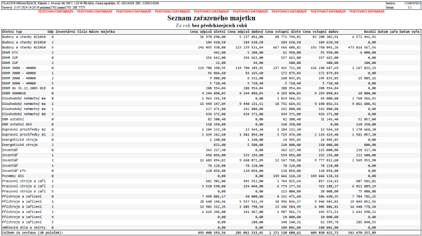Click 'Energetické stroje' in the Odp 0 row
This screenshot has width=422, height=236.
[20, 140]
